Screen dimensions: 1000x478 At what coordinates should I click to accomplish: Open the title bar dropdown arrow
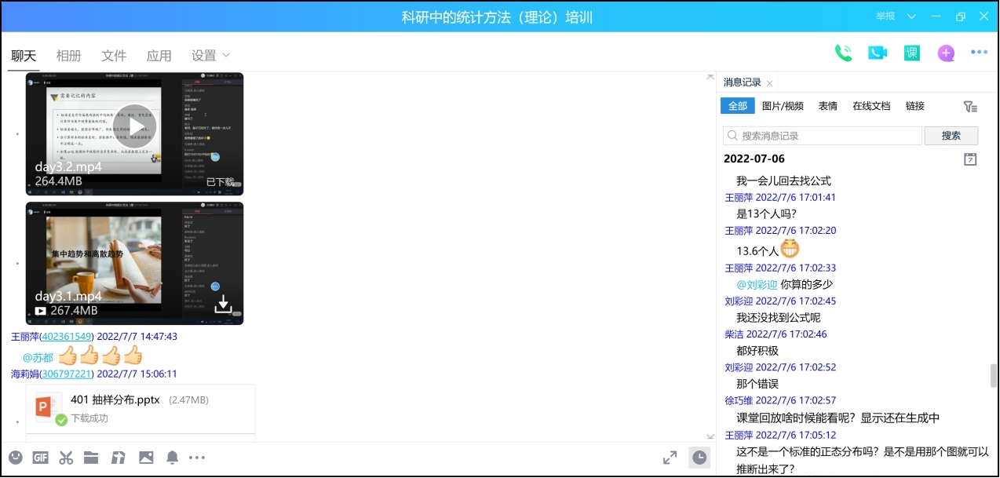tap(911, 16)
